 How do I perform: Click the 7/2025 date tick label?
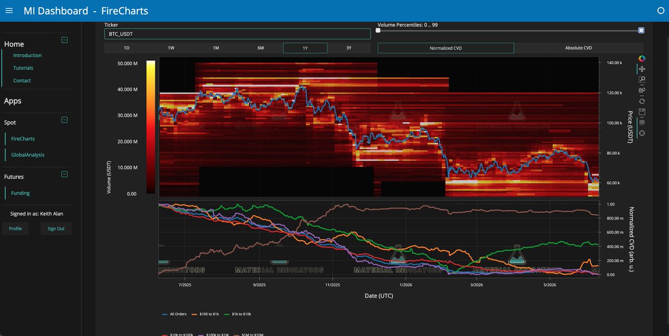click(185, 285)
